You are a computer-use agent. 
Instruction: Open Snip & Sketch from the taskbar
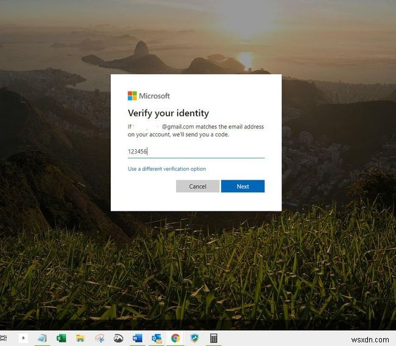(x=99, y=338)
